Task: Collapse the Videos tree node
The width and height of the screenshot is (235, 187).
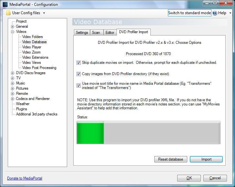Action: tap(13, 32)
